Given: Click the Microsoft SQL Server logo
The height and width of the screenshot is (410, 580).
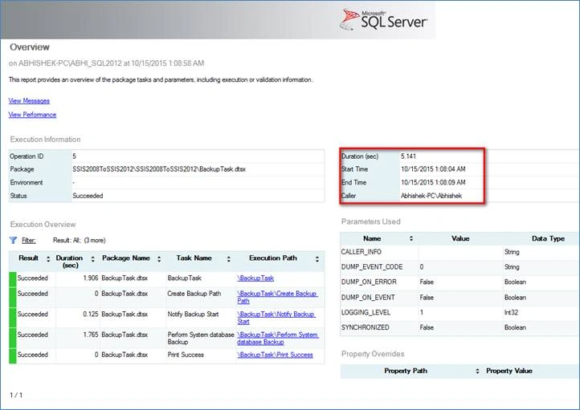Looking at the screenshot, I should coord(383,19).
